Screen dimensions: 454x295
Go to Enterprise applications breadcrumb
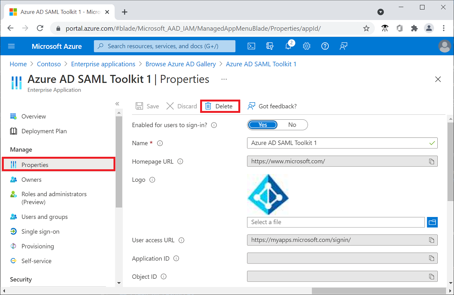click(x=103, y=64)
